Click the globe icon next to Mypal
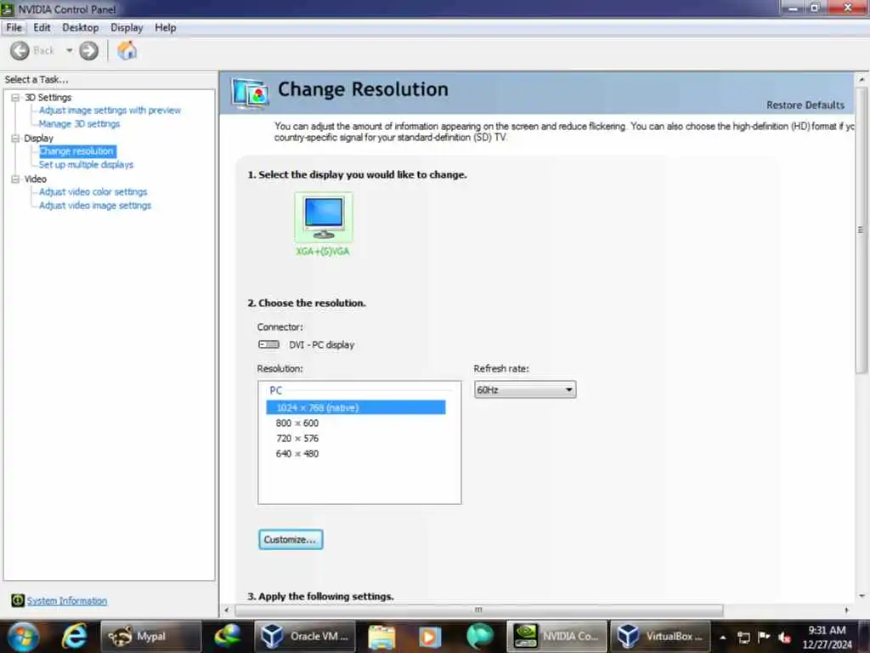This screenshot has height=653, width=870. [228, 636]
